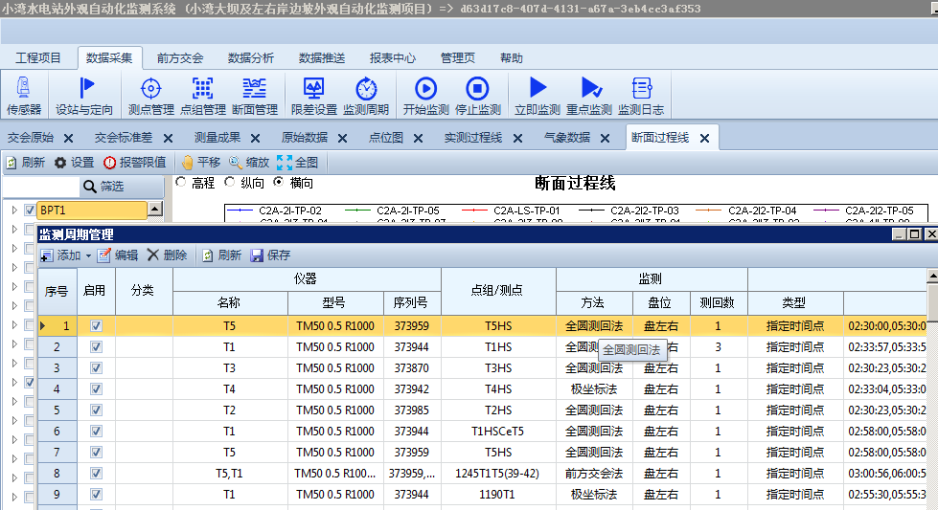This screenshot has height=510, width=938.
Task: Select the 高程 radio option
Action: [181, 182]
